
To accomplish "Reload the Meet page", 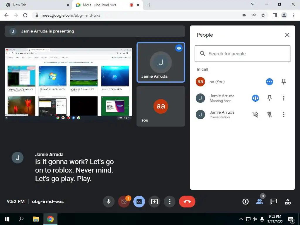I will pyautogui.click(x=25, y=15).
